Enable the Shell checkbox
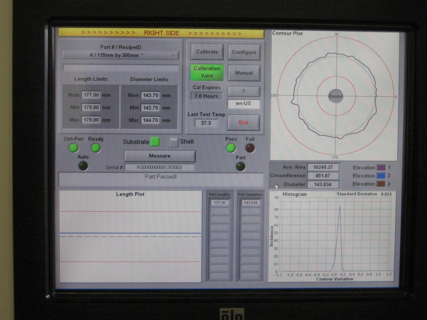427x320 pixels. 174,142
